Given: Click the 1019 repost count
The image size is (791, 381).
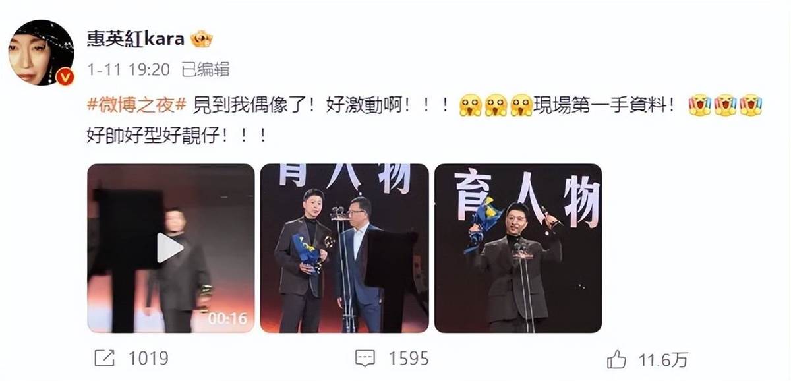Looking at the screenshot, I should tap(148, 359).
